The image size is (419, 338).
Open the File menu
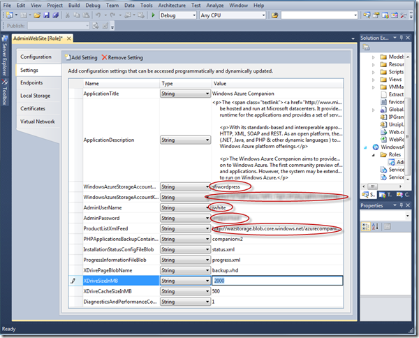click(7, 5)
